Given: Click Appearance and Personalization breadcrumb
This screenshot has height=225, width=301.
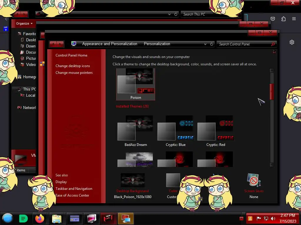Looking at the screenshot, I should [x=110, y=44].
